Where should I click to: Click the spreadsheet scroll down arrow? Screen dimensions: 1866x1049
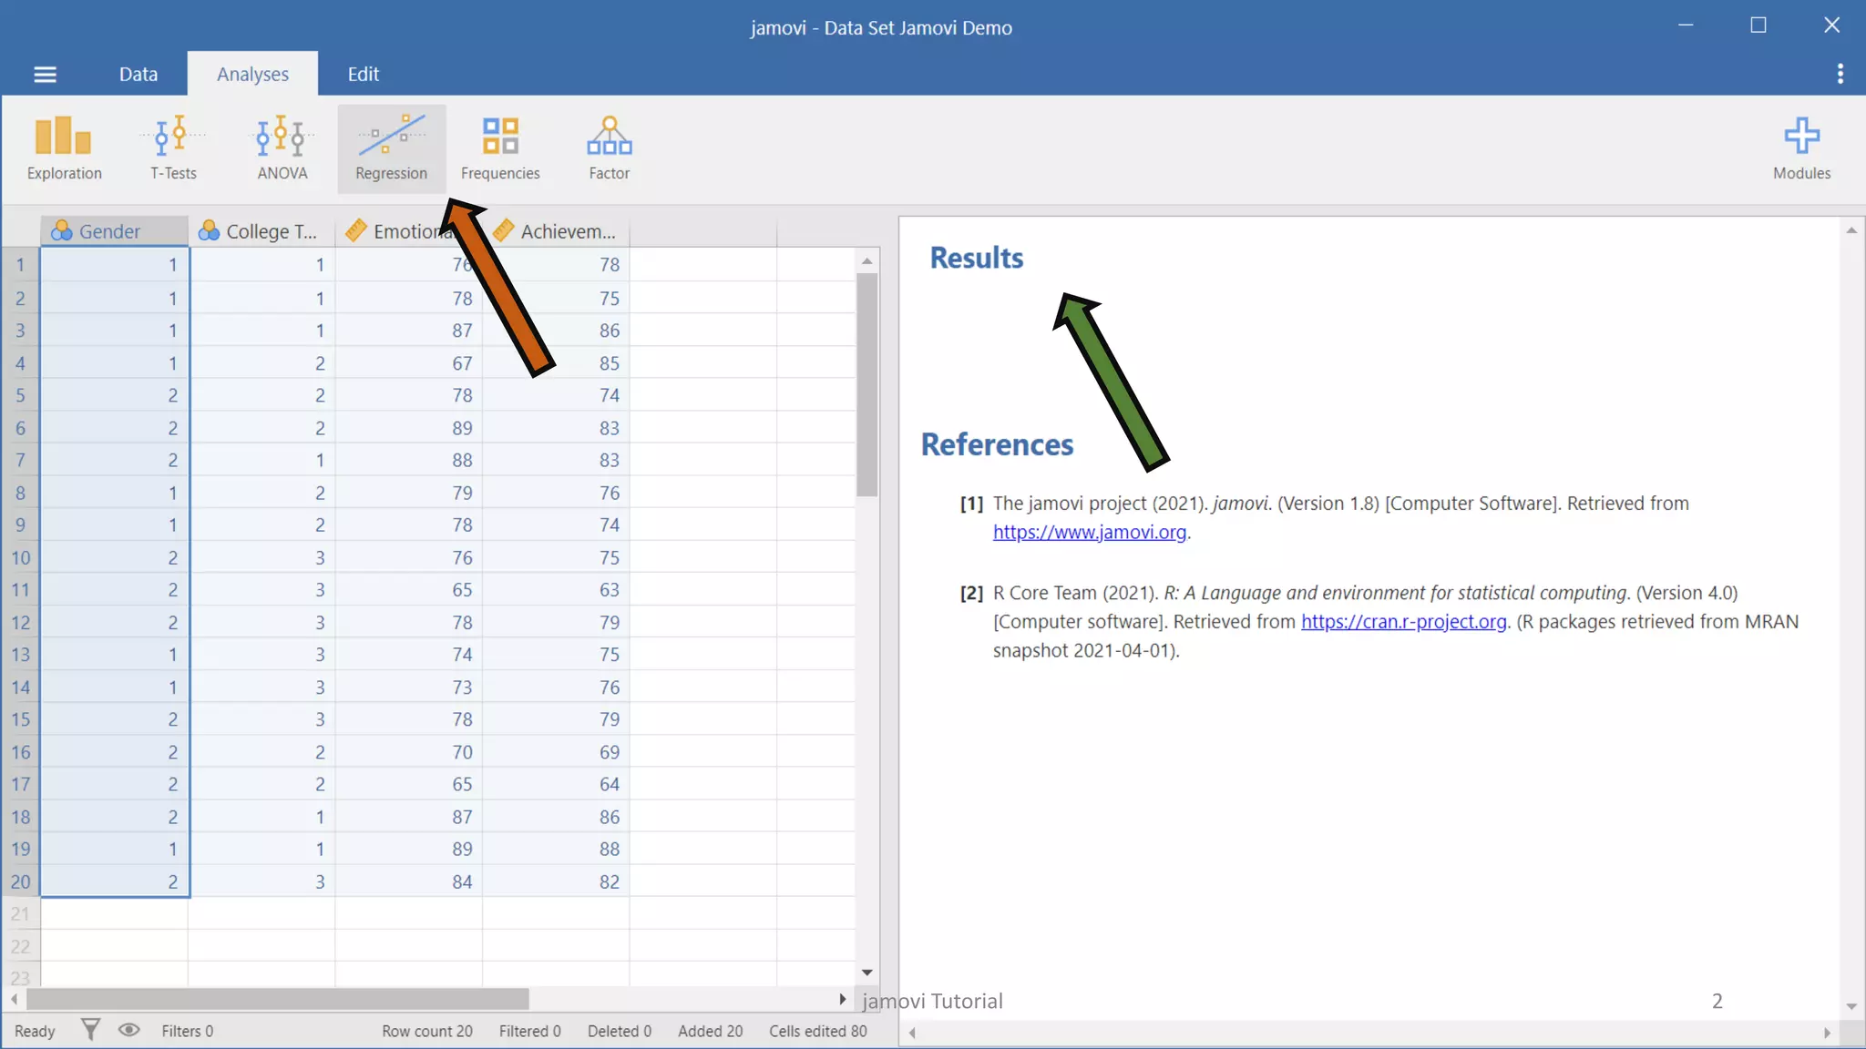866,973
